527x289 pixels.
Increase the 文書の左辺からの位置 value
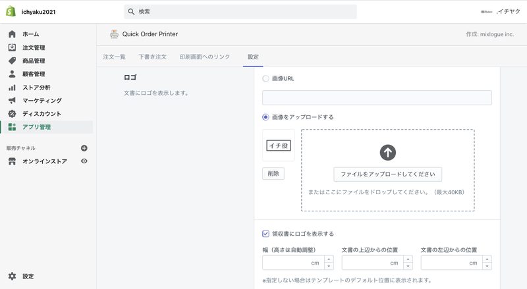point(487,259)
